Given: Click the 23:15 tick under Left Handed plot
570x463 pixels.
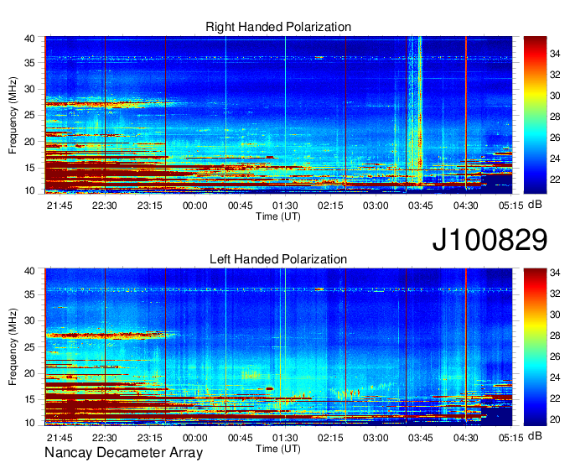Looking at the screenshot, I should (x=150, y=438).
